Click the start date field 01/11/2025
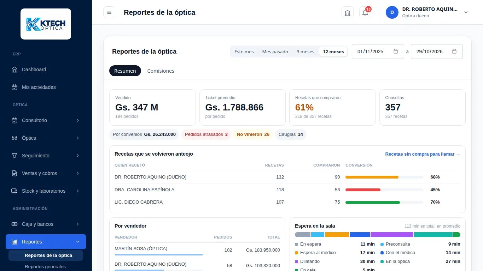 pyautogui.click(x=378, y=52)
